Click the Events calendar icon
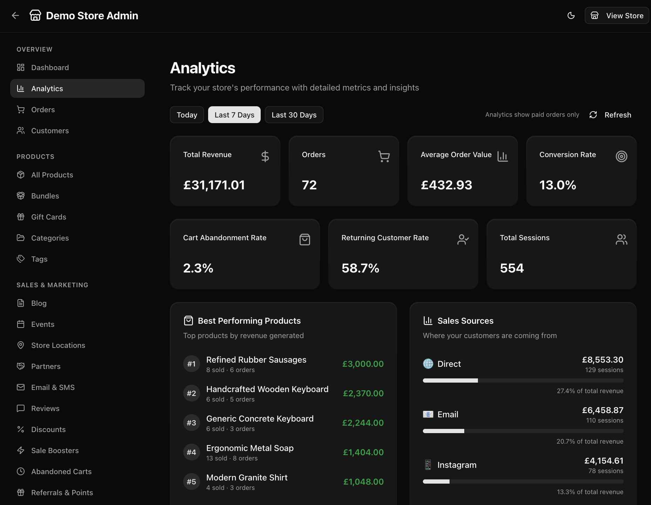651x505 pixels. point(21,324)
